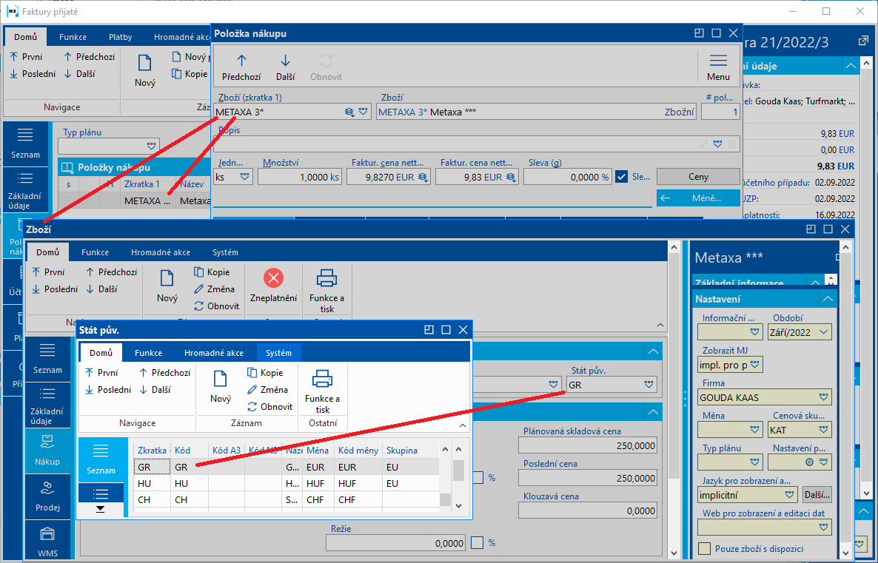Click Nový document icon in Faktury přijaté
This screenshot has width=878, height=563.
click(x=144, y=63)
